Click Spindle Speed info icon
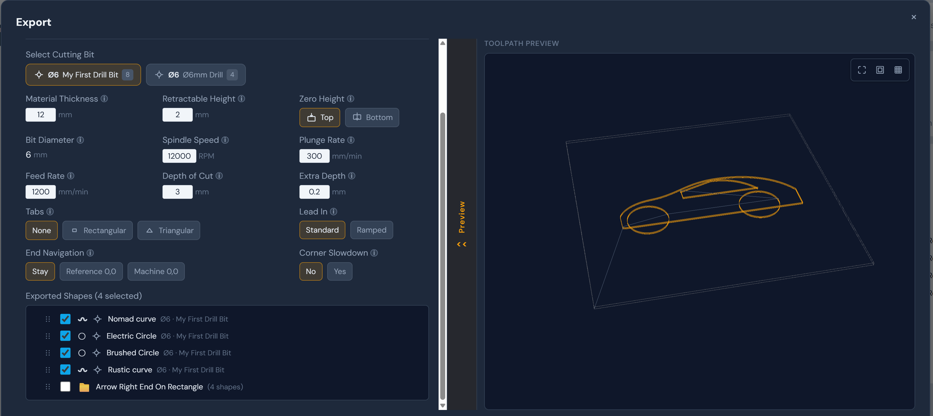Image resolution: width=933 pixels, height=416 pixels. point(225,140)
